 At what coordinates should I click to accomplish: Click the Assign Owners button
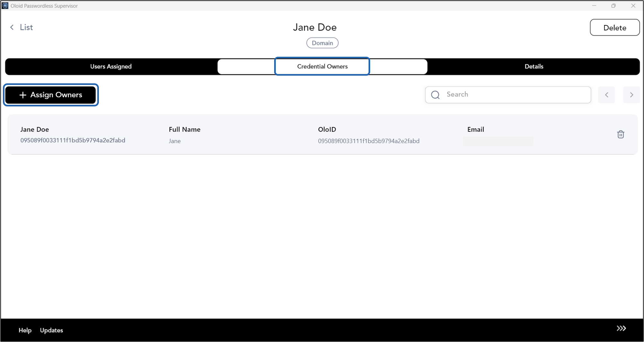51,95
